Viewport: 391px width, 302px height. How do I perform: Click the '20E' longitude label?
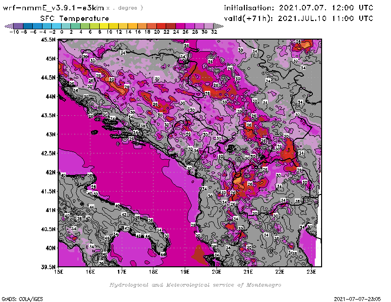217,272
